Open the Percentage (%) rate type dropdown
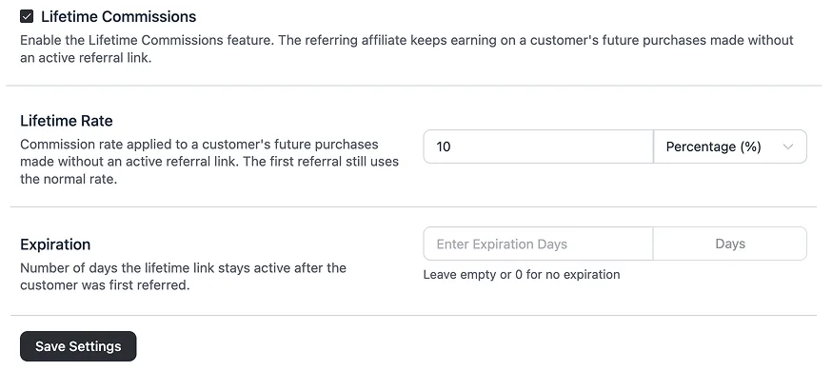832x371 pixels. pyautogui.click(x=730, y=146)
